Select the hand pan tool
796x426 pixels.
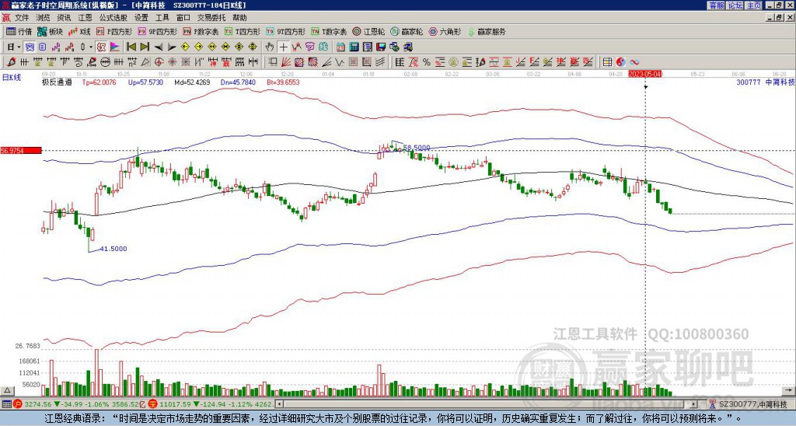coord(270,47)
